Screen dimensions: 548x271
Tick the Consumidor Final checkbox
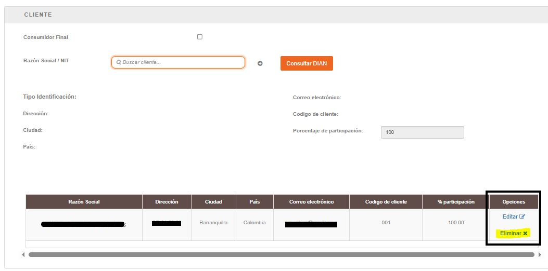point(199,37)
